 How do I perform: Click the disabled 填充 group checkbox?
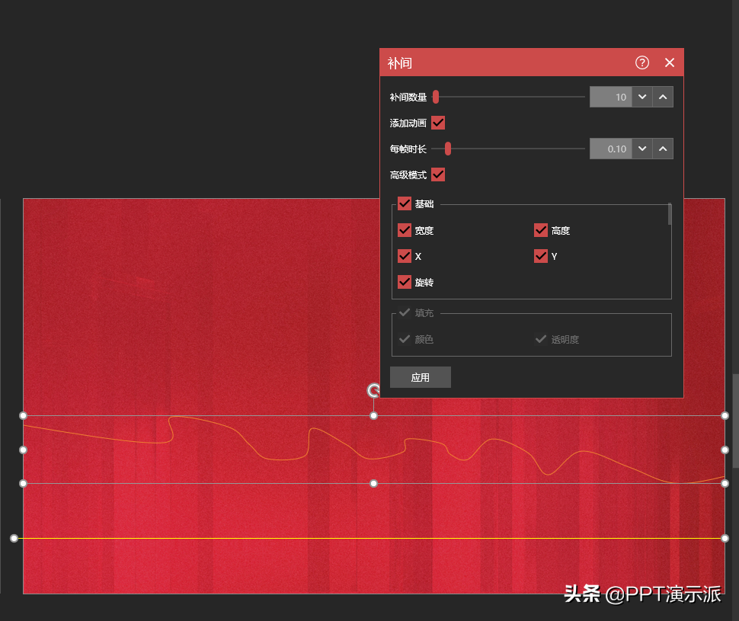(405, 312)
